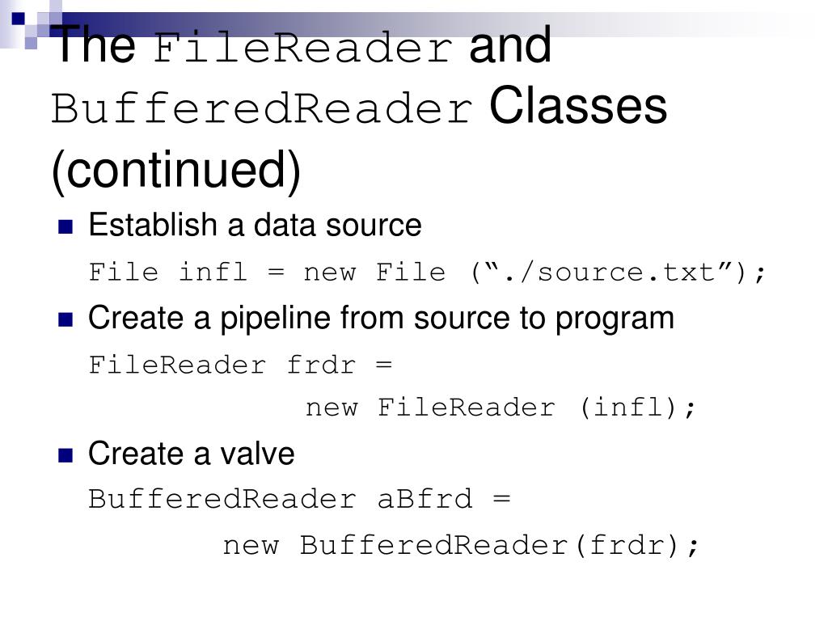The width and height of the screenshot is (828, 621).
Task: Click the code line BufferedReader aBfrd =
Action: (299, 499)
